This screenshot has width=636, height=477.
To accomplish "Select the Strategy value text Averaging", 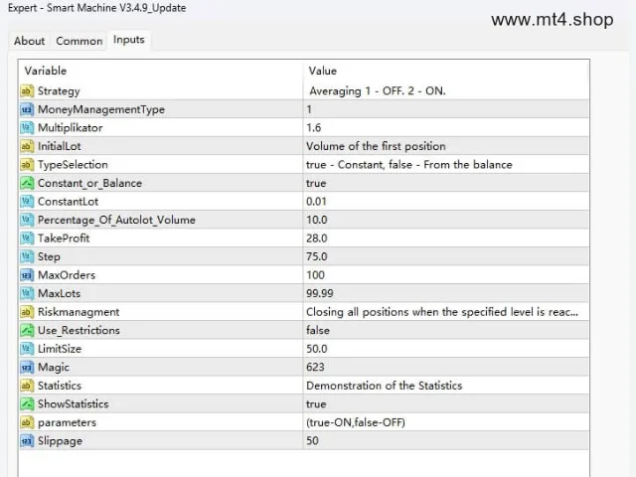I will pos(335,91).
